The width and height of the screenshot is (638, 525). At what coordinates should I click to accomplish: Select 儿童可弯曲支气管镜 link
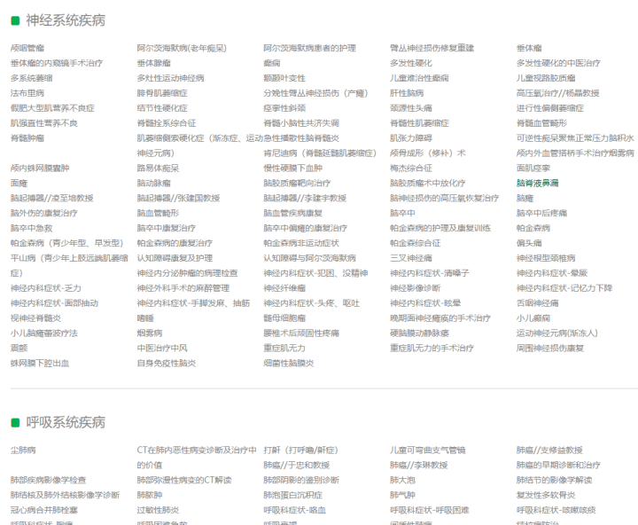pyautogui.click(x=427, y=451)
